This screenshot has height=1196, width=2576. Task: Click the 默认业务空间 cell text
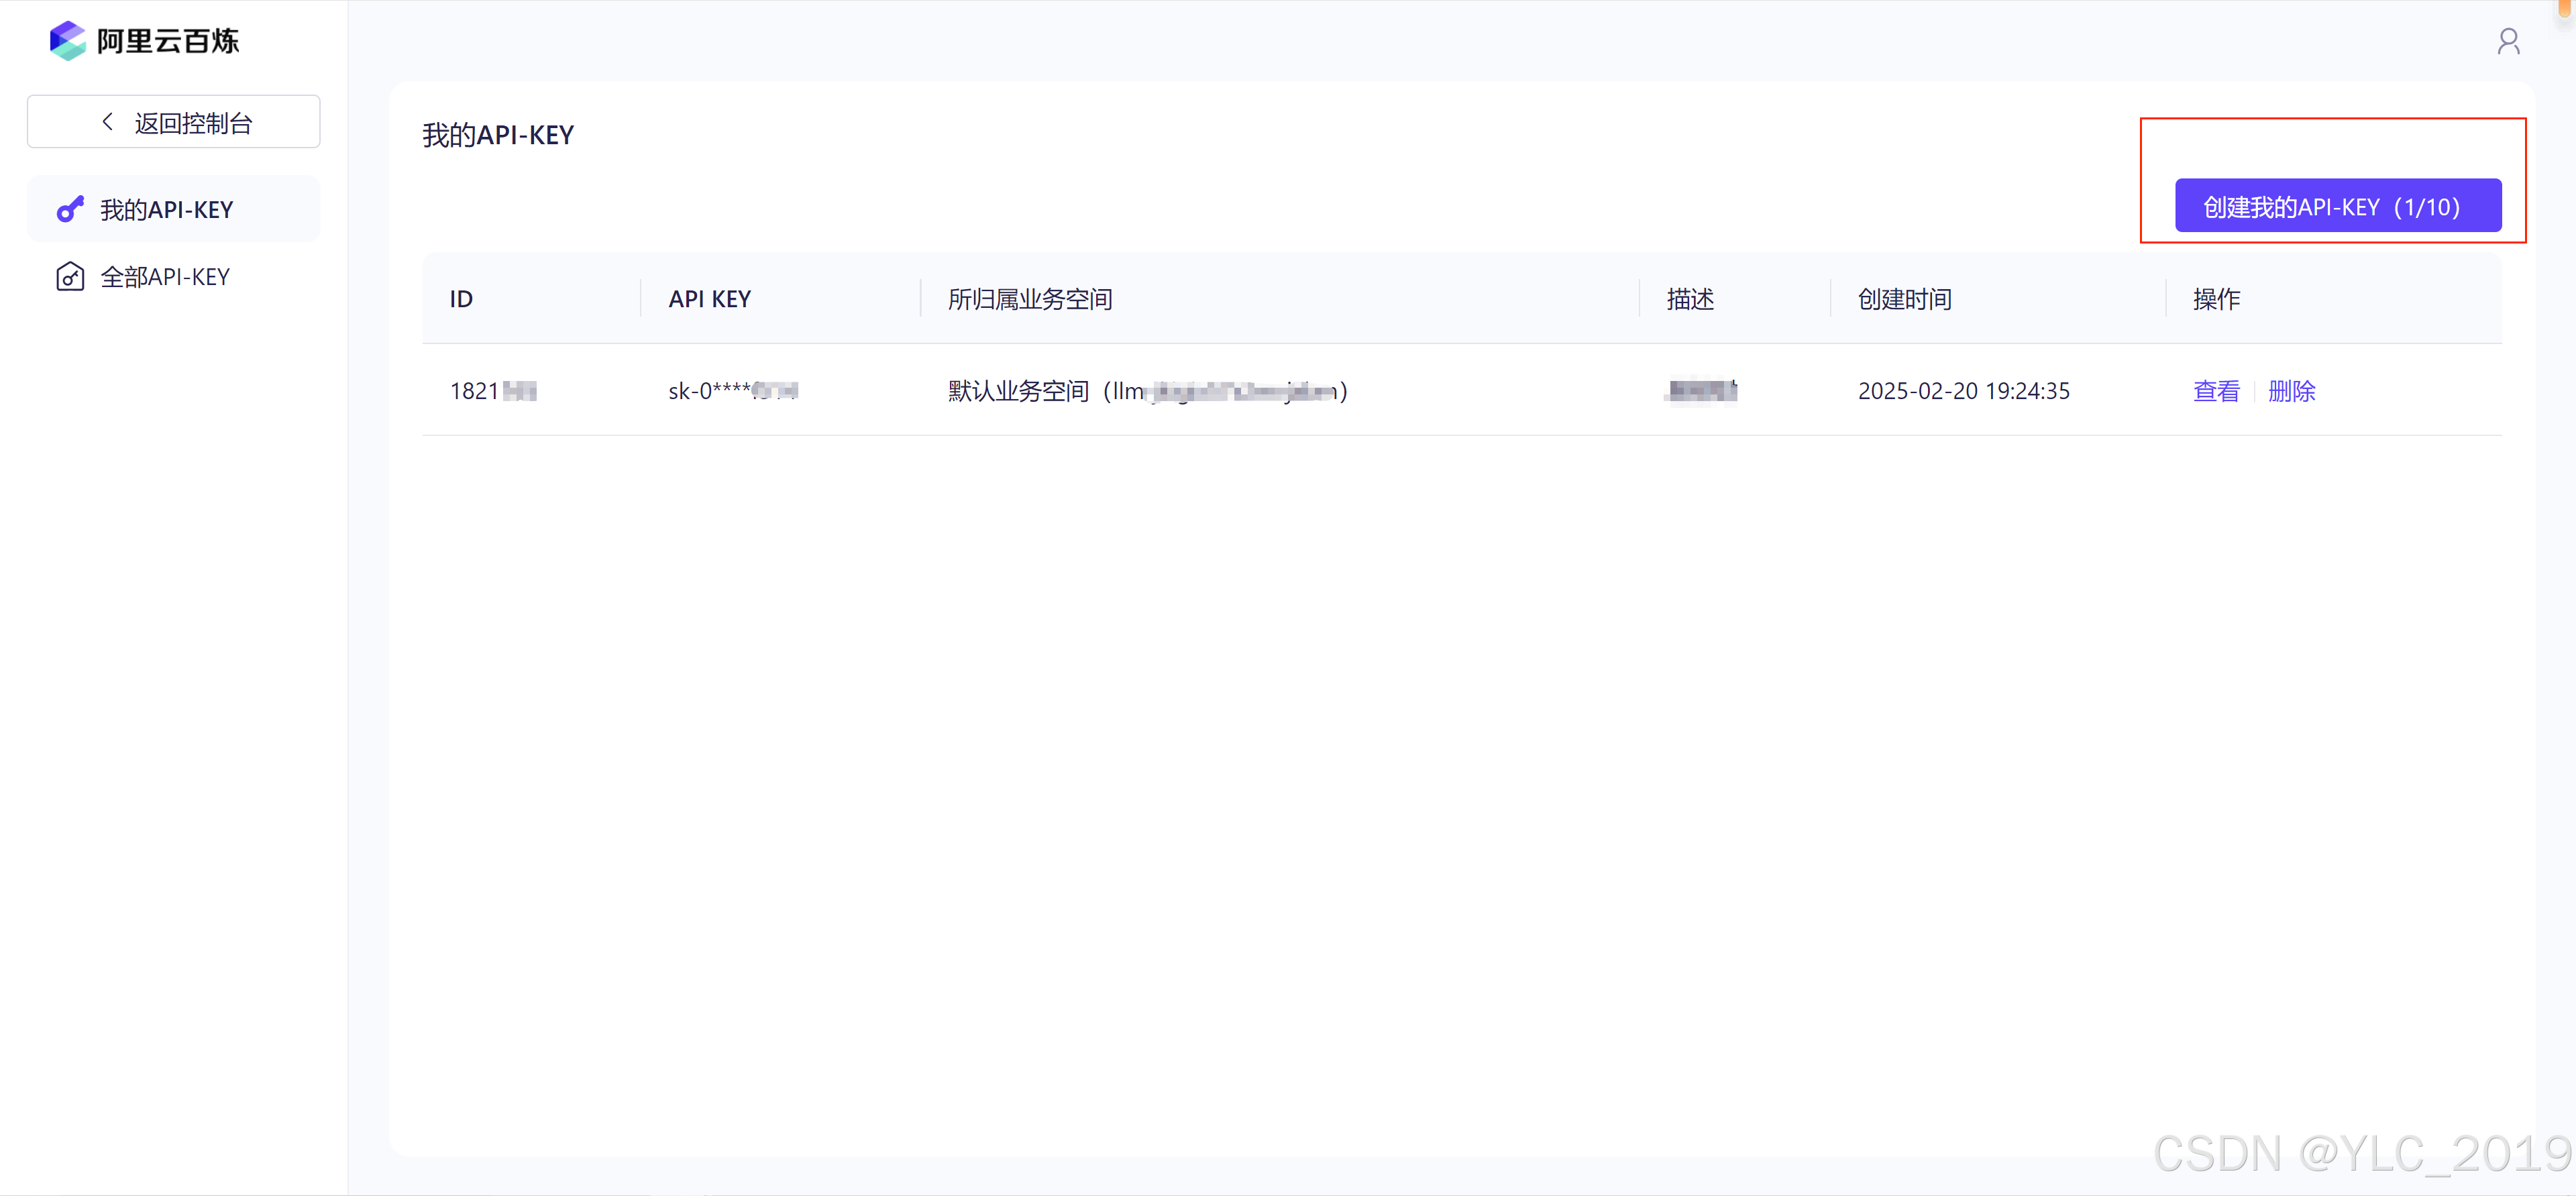click(x=1018, y=391)
